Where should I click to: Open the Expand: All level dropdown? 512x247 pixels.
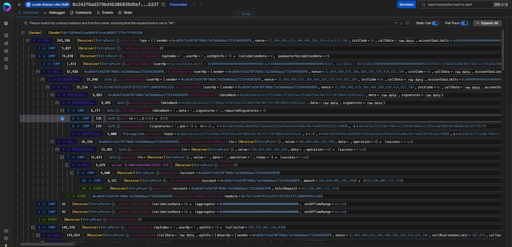pyautogui.click(x=487, y=23)
